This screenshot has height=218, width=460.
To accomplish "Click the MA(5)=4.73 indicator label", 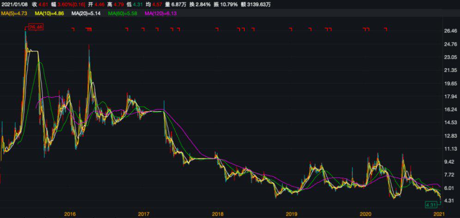I will pyautogui.click(x=14, y=14).
